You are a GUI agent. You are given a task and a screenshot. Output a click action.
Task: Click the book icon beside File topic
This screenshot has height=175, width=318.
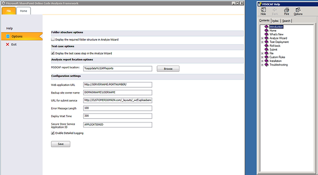click(x=266, y=53)
